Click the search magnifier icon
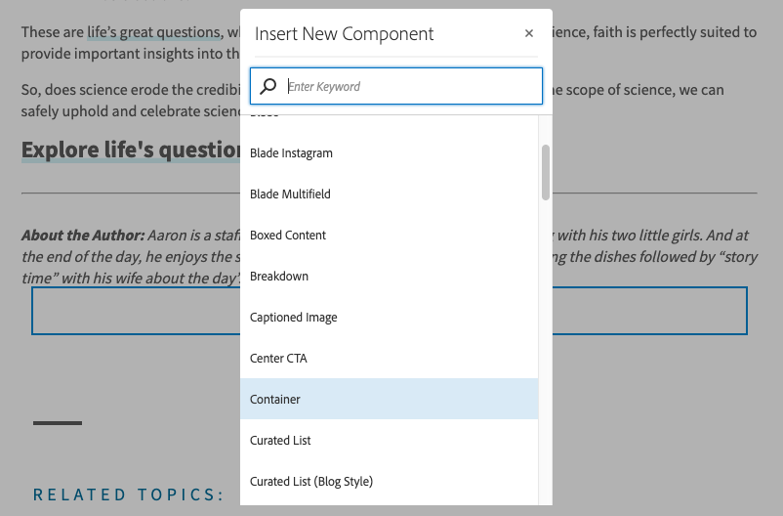 268,86
